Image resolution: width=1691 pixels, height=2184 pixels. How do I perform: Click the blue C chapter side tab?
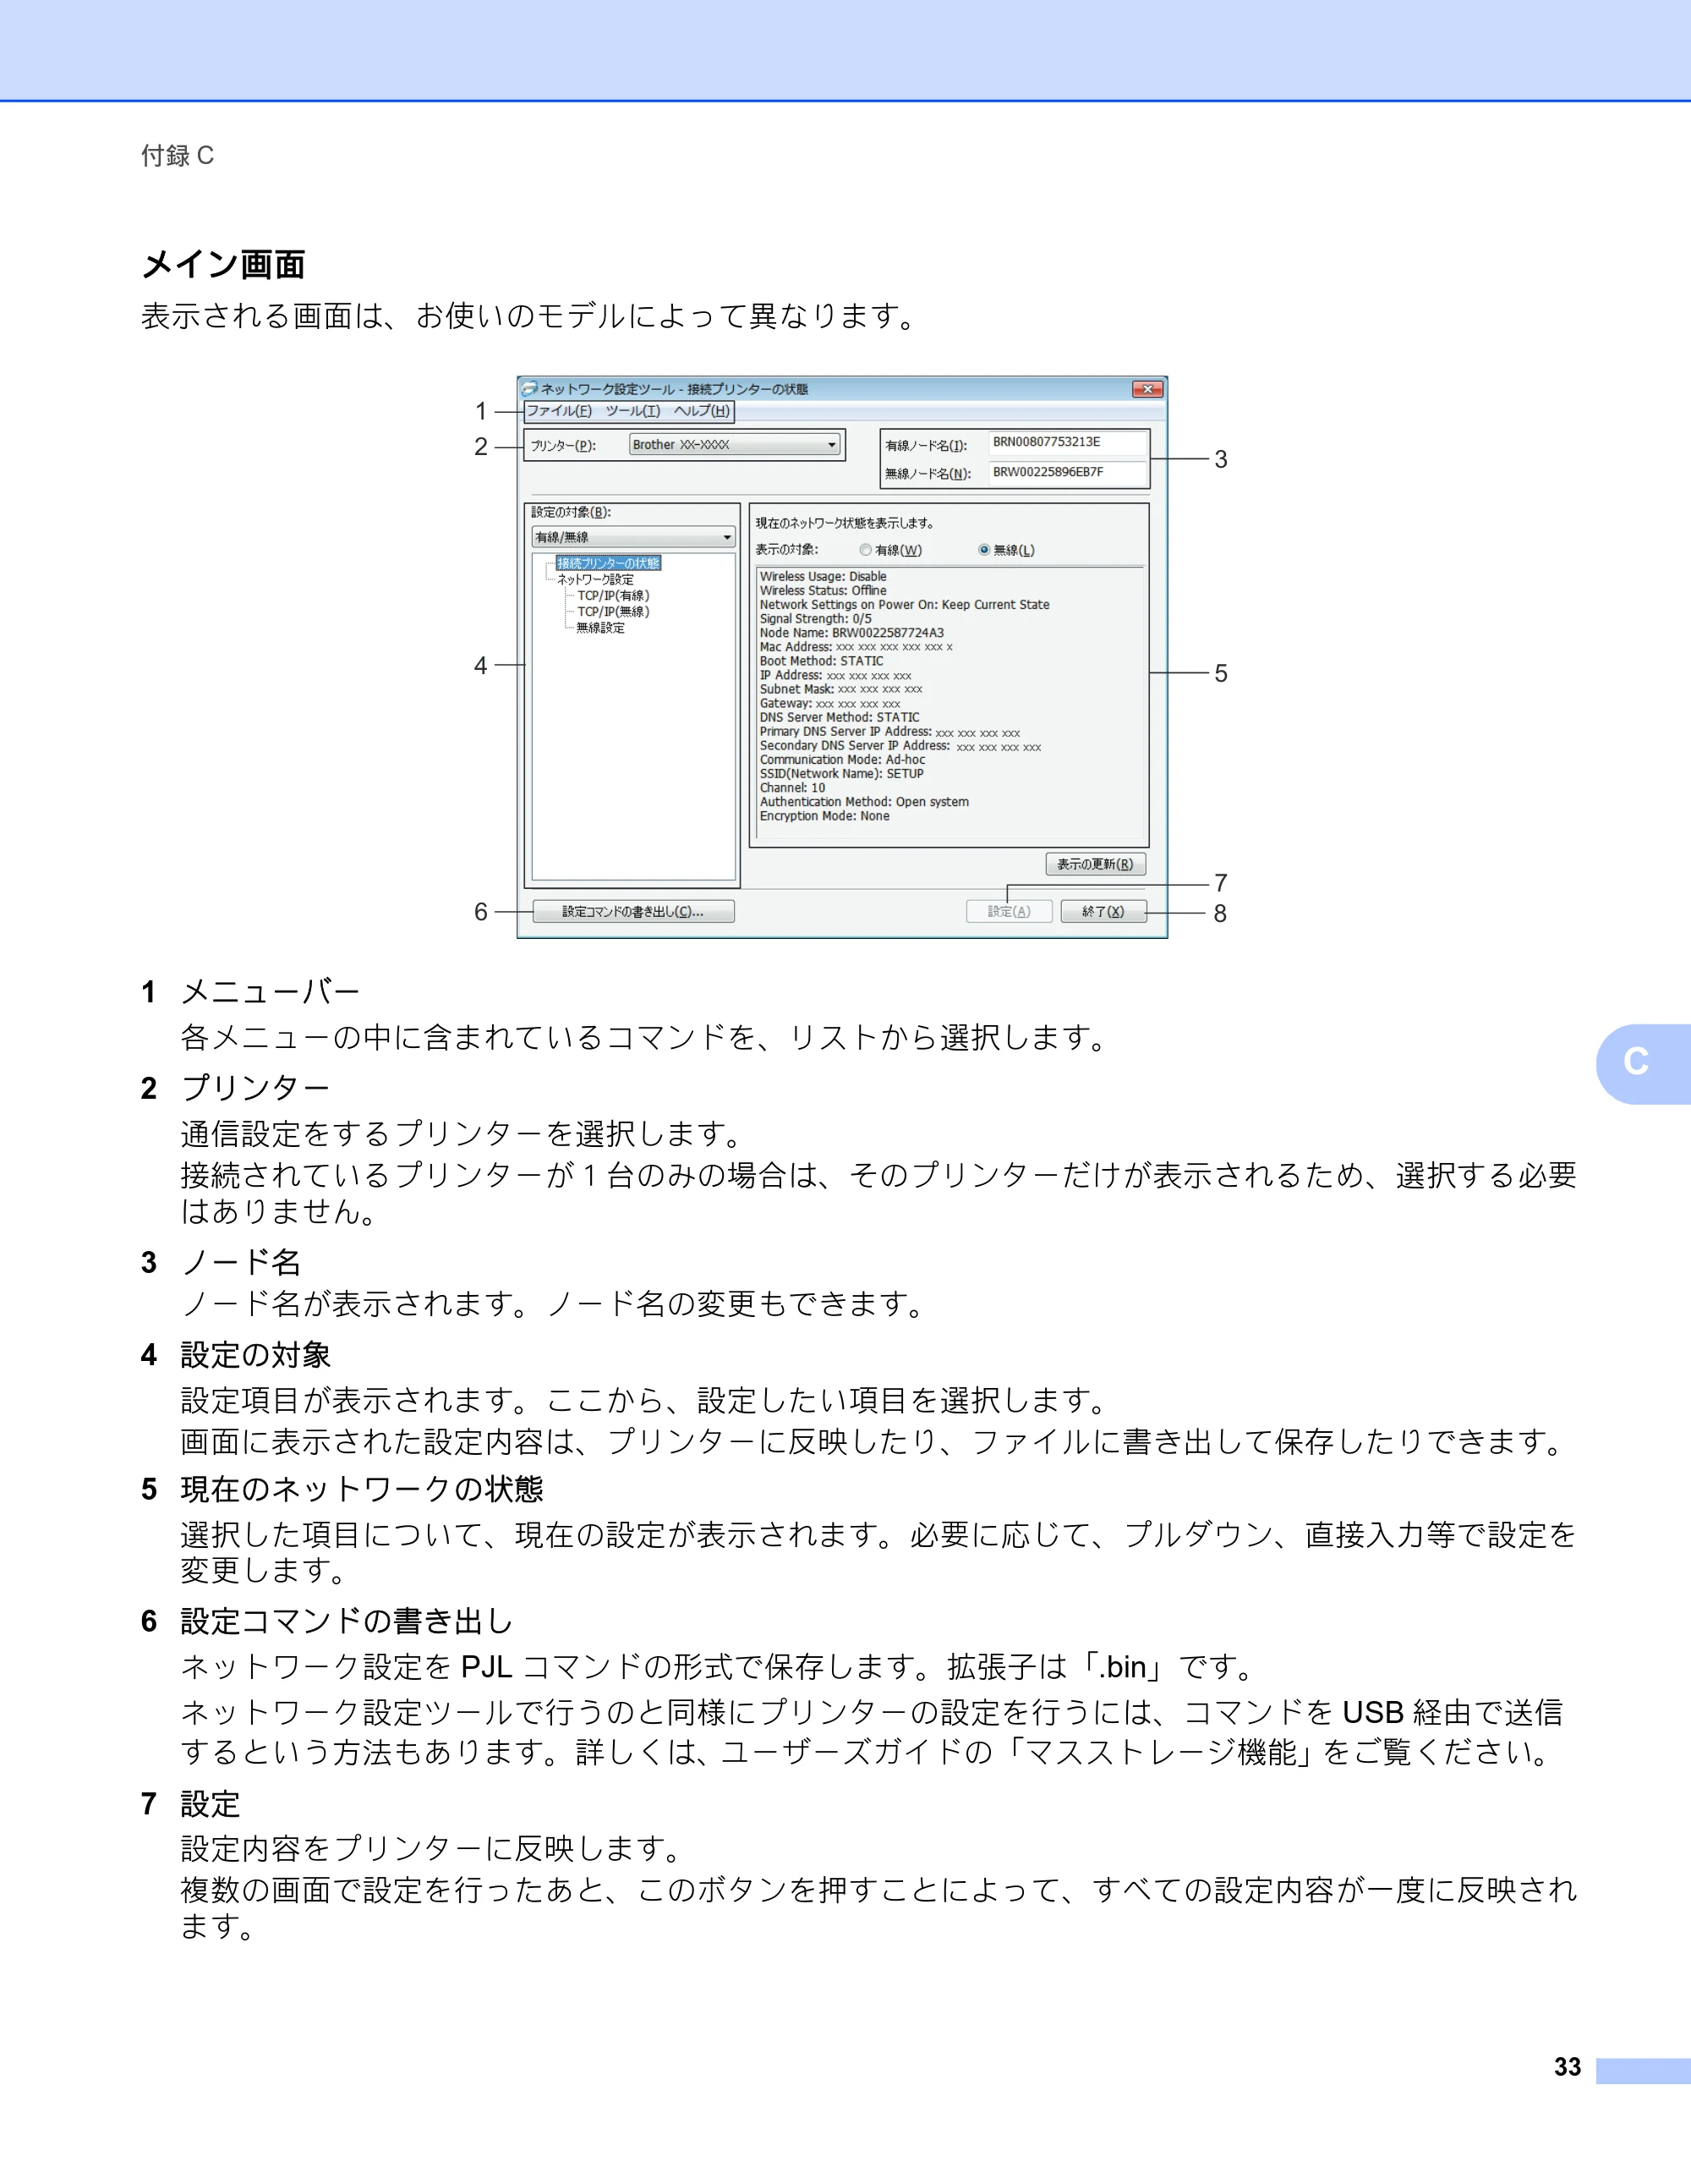click(1643, 1064)
